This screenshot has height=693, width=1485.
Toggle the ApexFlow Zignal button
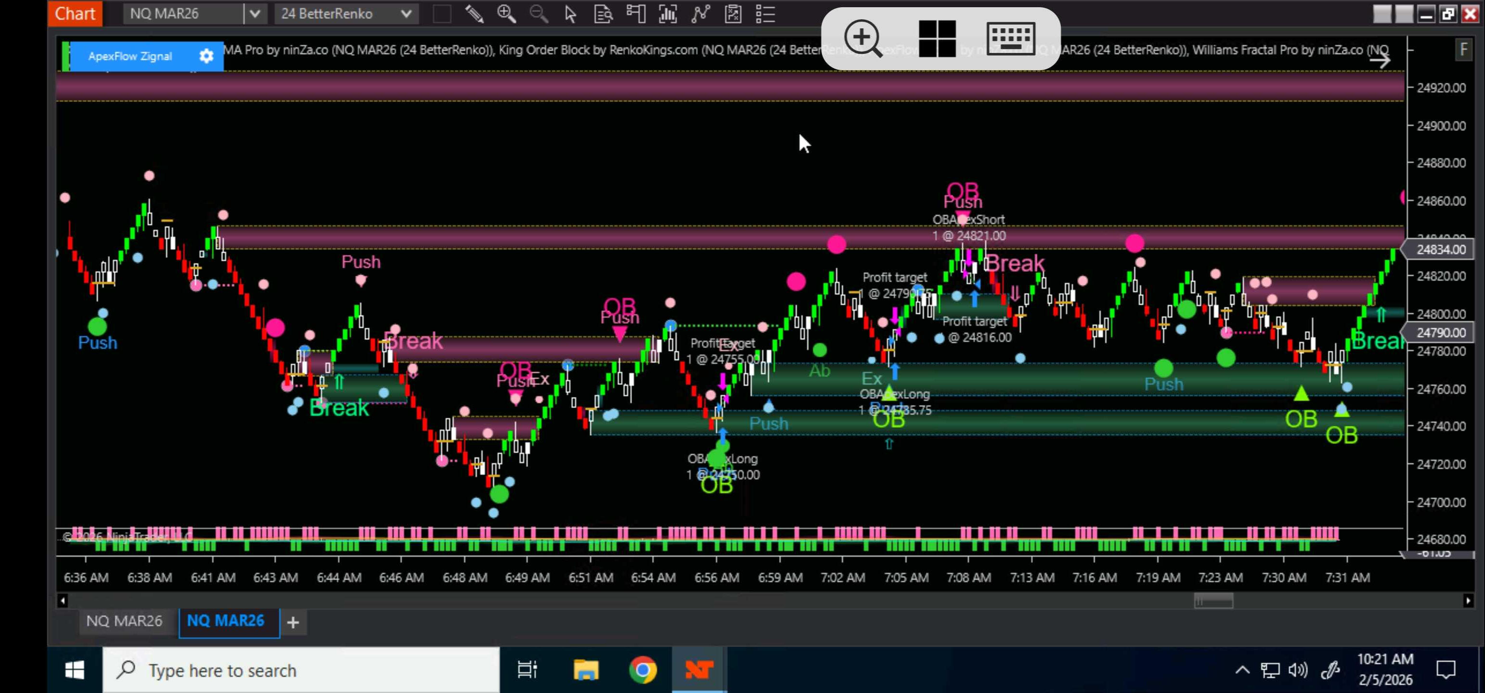click(x=130, y=56)
